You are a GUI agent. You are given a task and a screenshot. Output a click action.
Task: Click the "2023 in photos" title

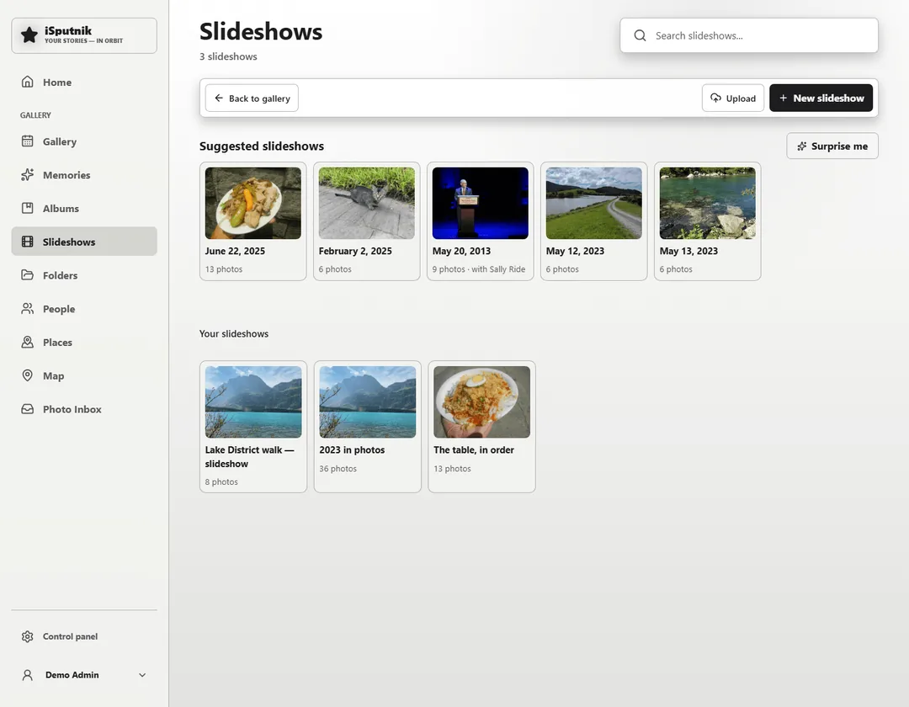point(352,449)
